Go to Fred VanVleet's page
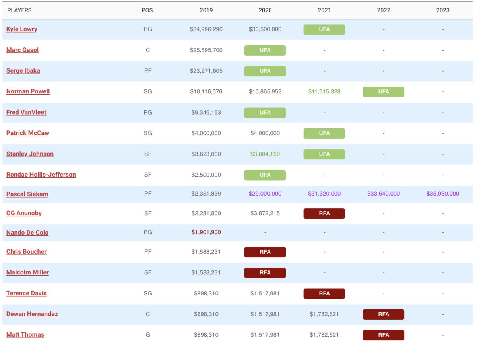 point(26,112)
